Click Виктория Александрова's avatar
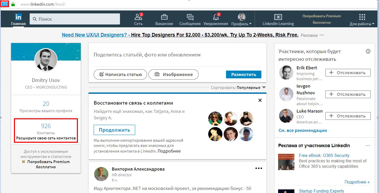379x193 pixels. pos(101,174)
